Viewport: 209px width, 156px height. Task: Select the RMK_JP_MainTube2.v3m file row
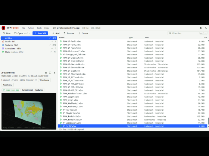(132, 74)
